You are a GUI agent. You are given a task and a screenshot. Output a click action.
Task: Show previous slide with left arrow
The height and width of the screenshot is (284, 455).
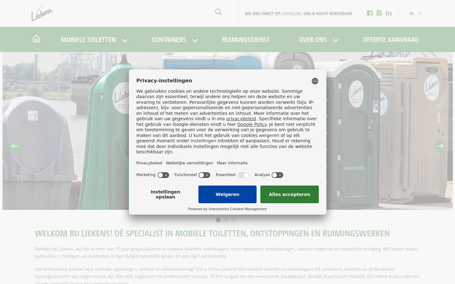pyautogui.click(x=15, y=146)
